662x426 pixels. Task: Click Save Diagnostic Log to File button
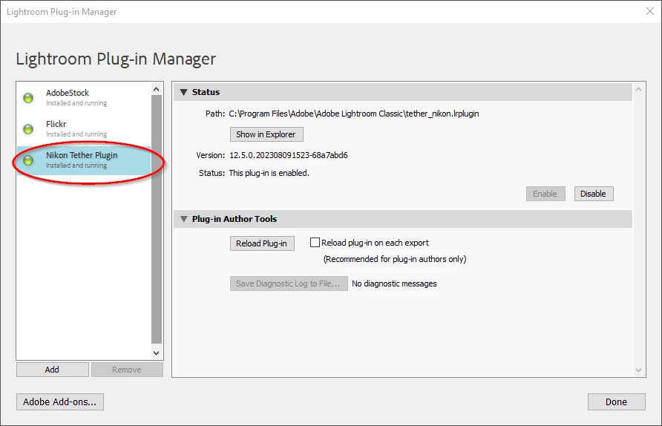click(x=289, y=284)
